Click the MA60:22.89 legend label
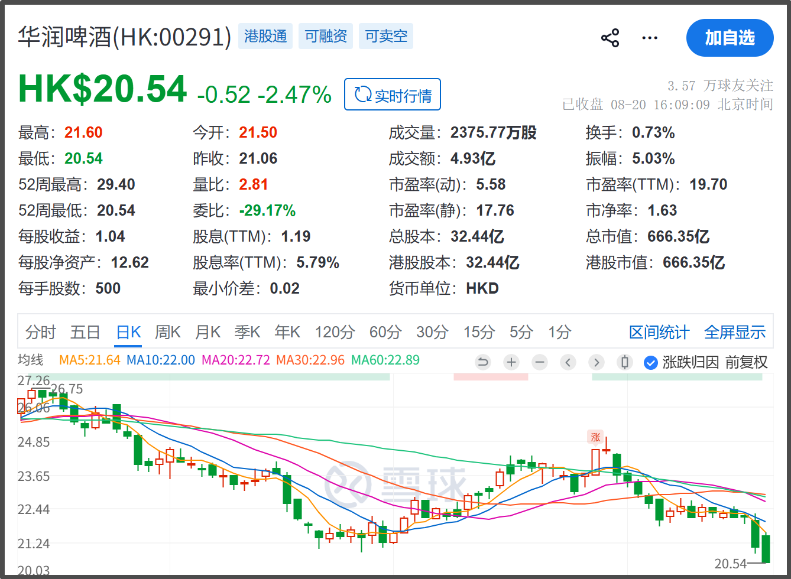Screen dimensions: 791x579 click(x=385, y=360)
